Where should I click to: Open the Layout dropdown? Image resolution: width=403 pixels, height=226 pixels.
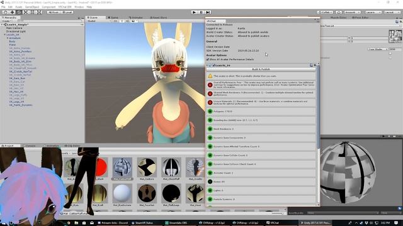point(392,13)
